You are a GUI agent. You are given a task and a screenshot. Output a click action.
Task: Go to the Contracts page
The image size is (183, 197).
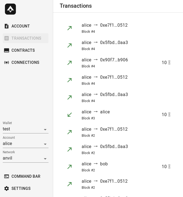pyautogui.click(x=23, y=50)
